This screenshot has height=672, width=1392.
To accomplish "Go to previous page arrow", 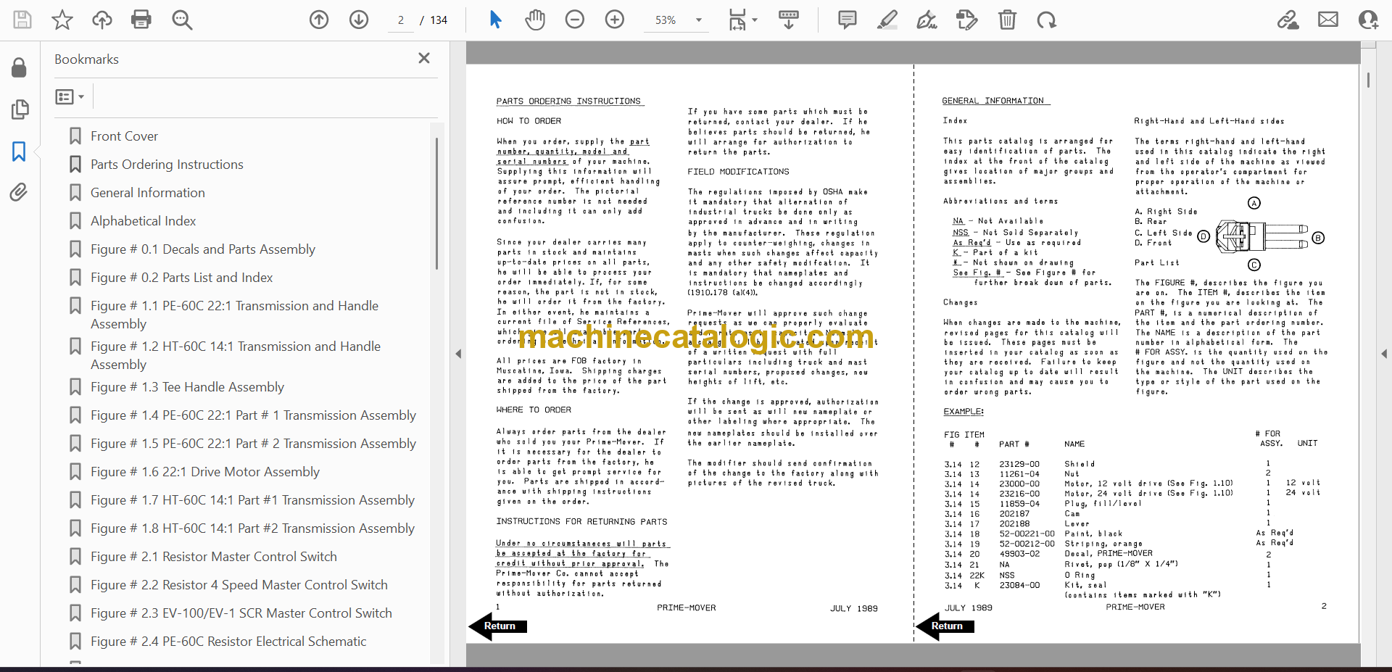I will click(x=319, y=20).
